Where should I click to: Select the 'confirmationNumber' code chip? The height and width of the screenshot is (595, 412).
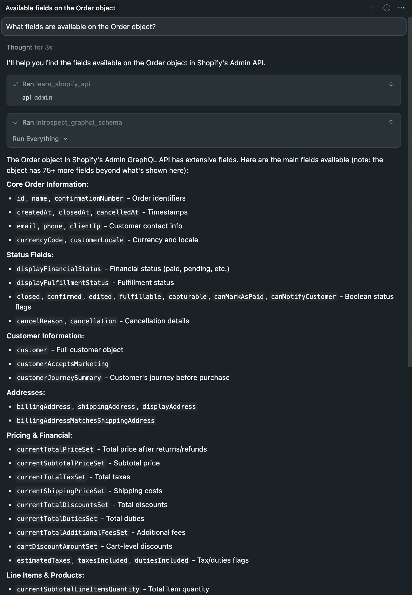coord(89,198)
